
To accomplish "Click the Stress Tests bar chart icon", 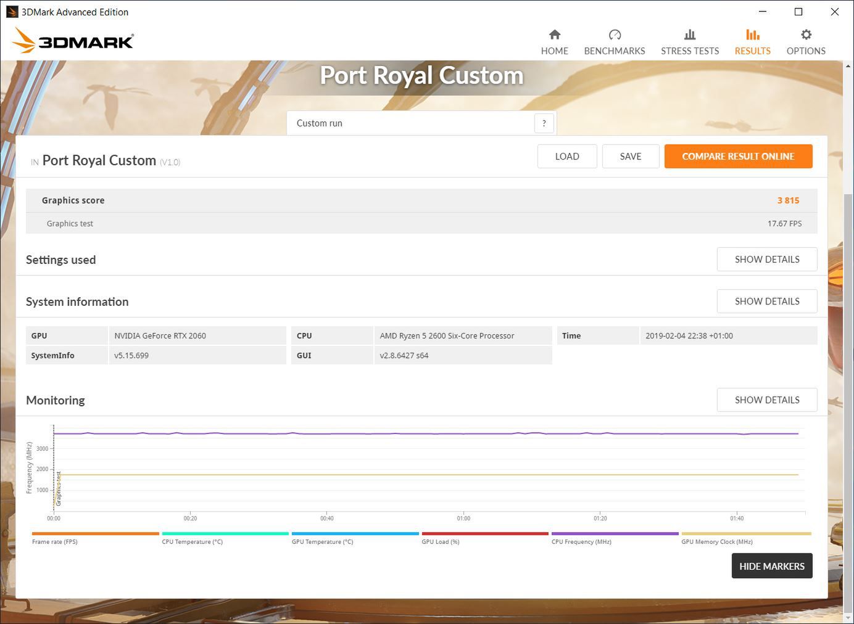I will click(689, 35).
